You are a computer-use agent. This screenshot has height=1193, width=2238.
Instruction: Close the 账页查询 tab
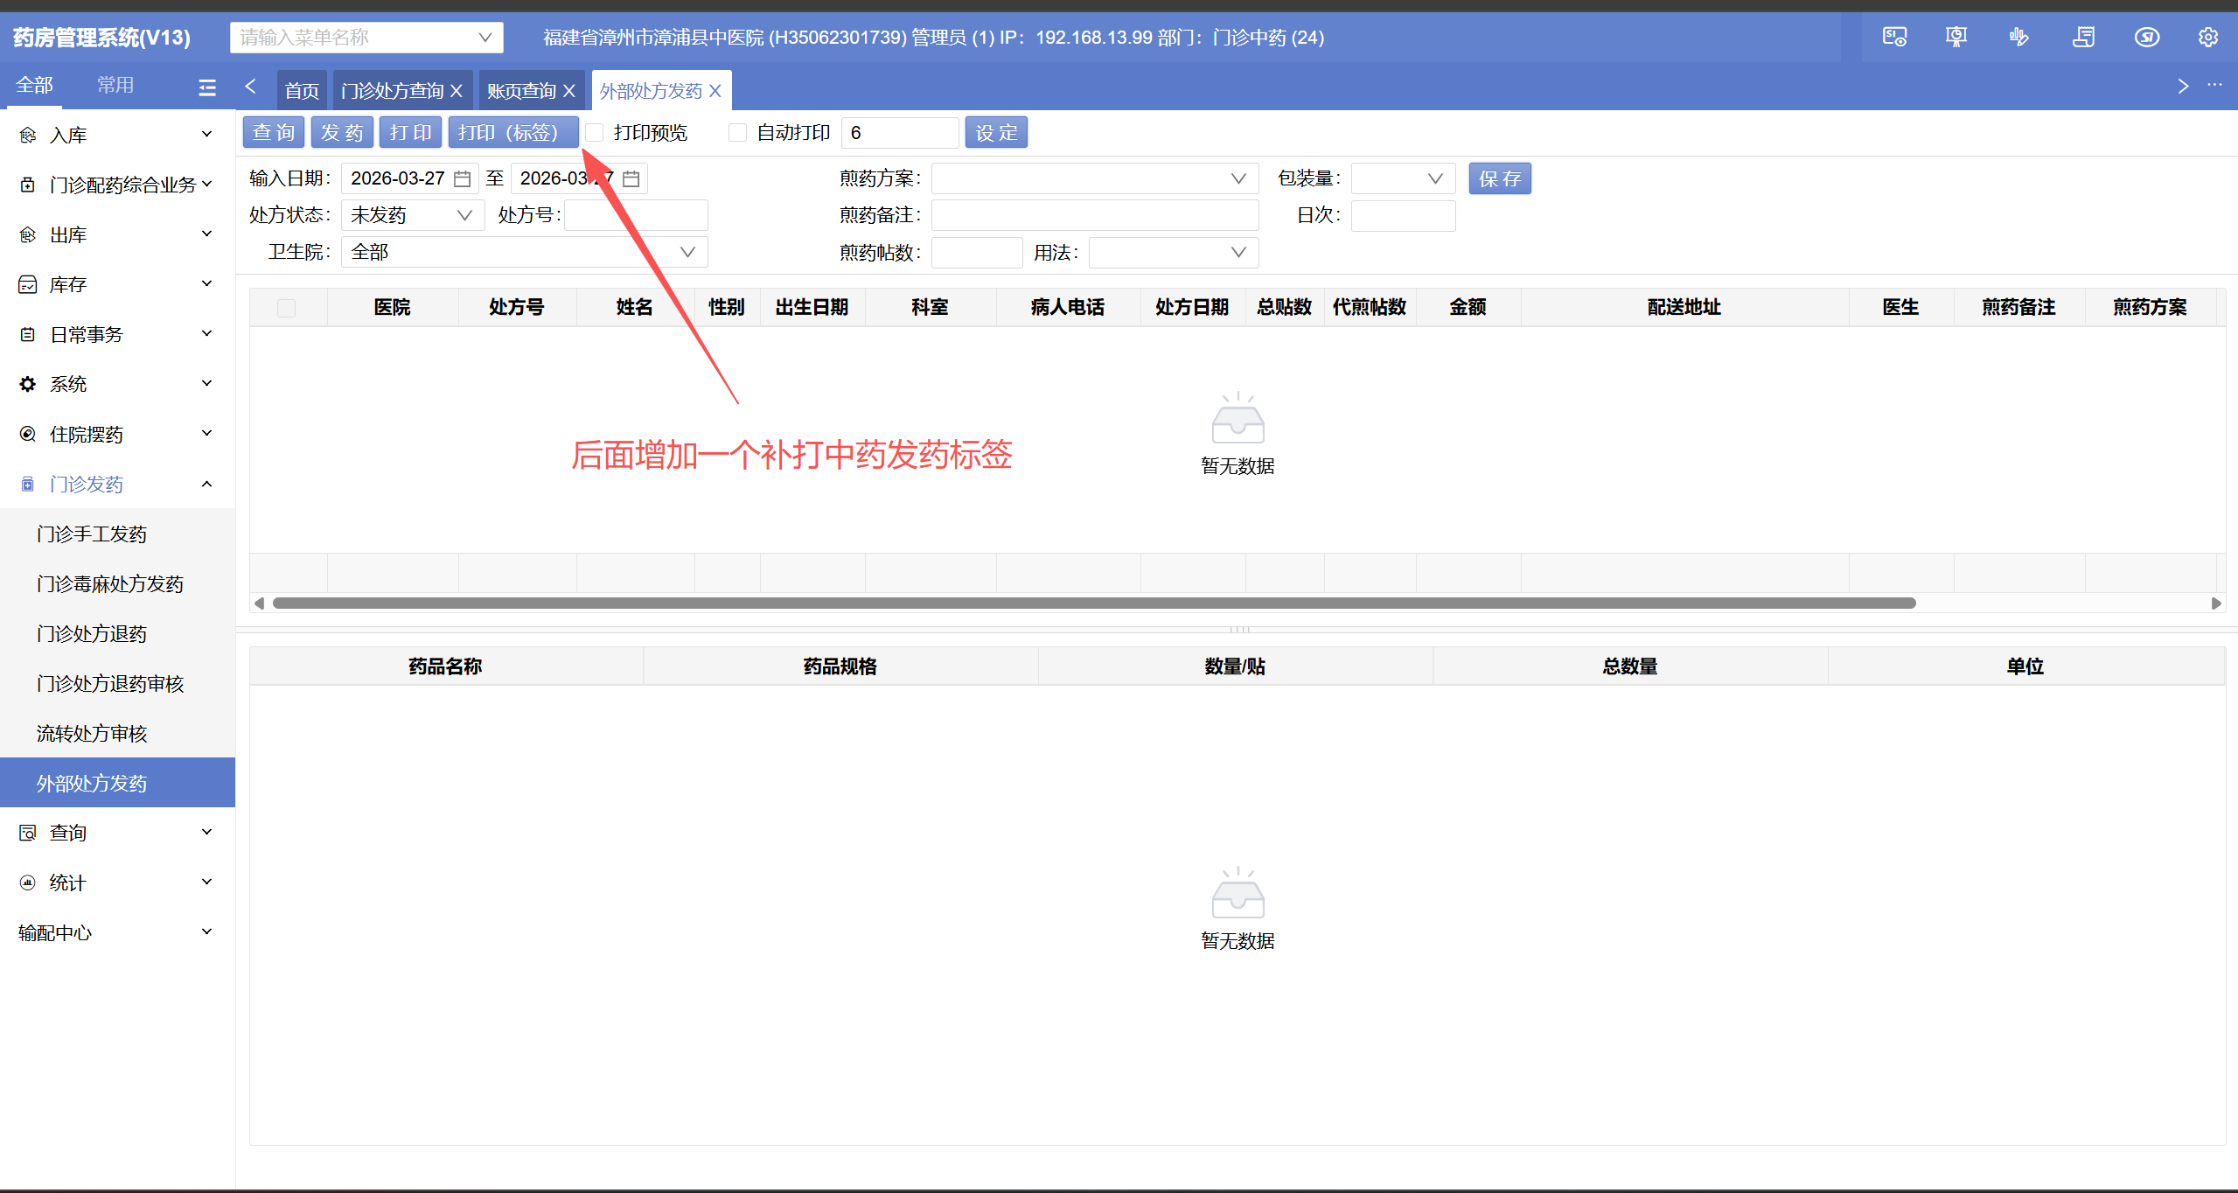click(569, 91)
